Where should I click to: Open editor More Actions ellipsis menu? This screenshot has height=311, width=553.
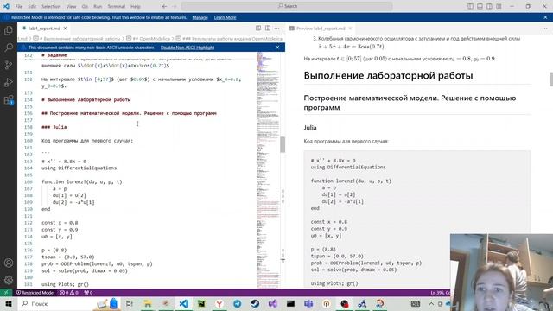[276, 29]
